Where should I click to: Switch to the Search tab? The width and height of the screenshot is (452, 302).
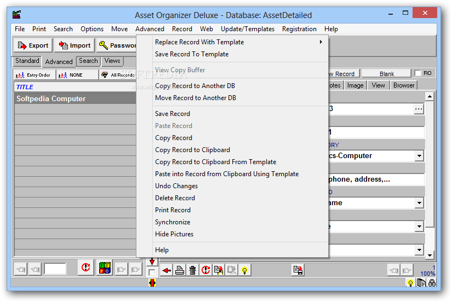click(89, 61)
